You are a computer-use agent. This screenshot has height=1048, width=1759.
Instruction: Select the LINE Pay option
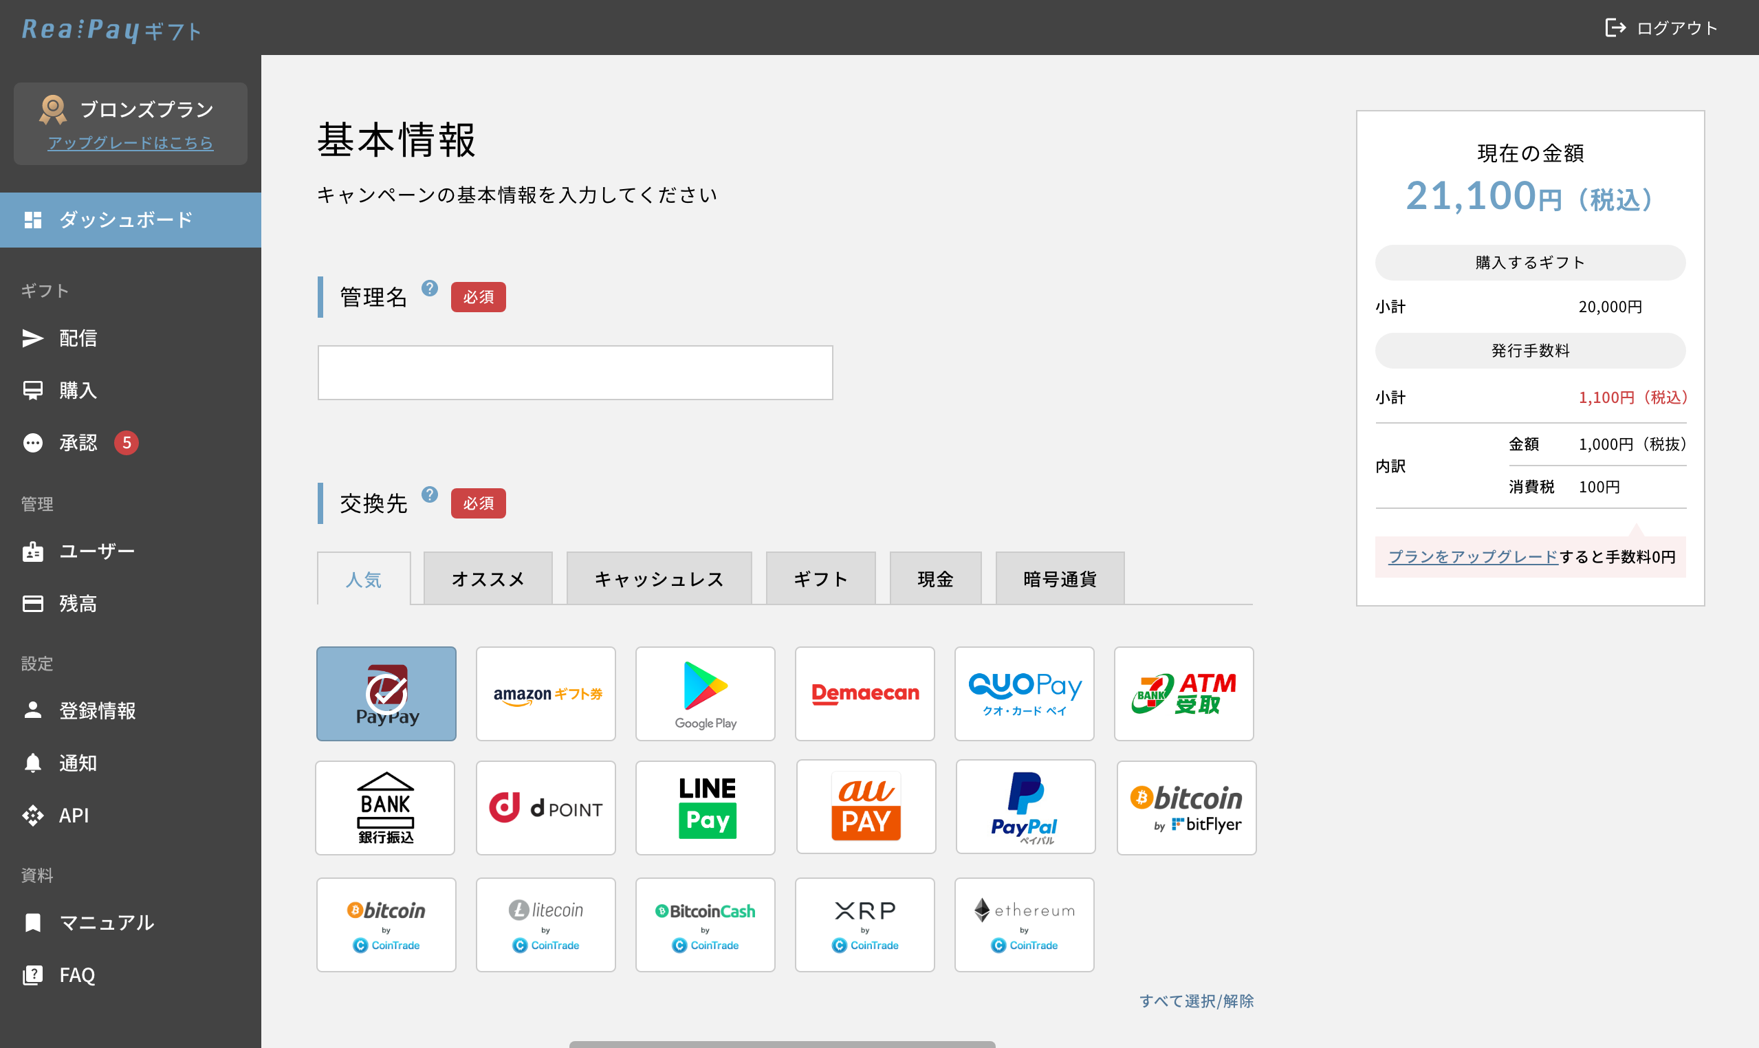[x=706, y=808]
